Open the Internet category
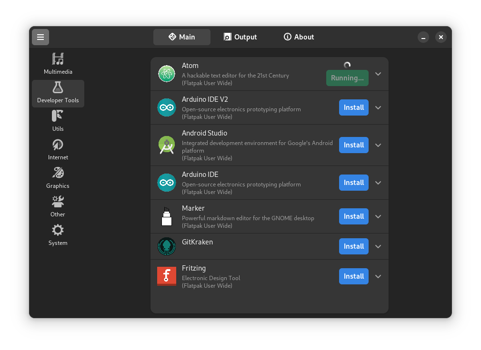Image resolution: width=481 pixels, height=350 pixels. (58, 150)
